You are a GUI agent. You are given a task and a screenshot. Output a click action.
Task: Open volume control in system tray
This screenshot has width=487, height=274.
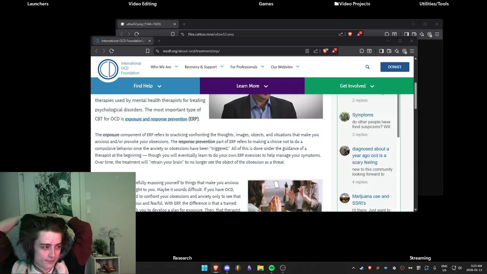(460, 268)
